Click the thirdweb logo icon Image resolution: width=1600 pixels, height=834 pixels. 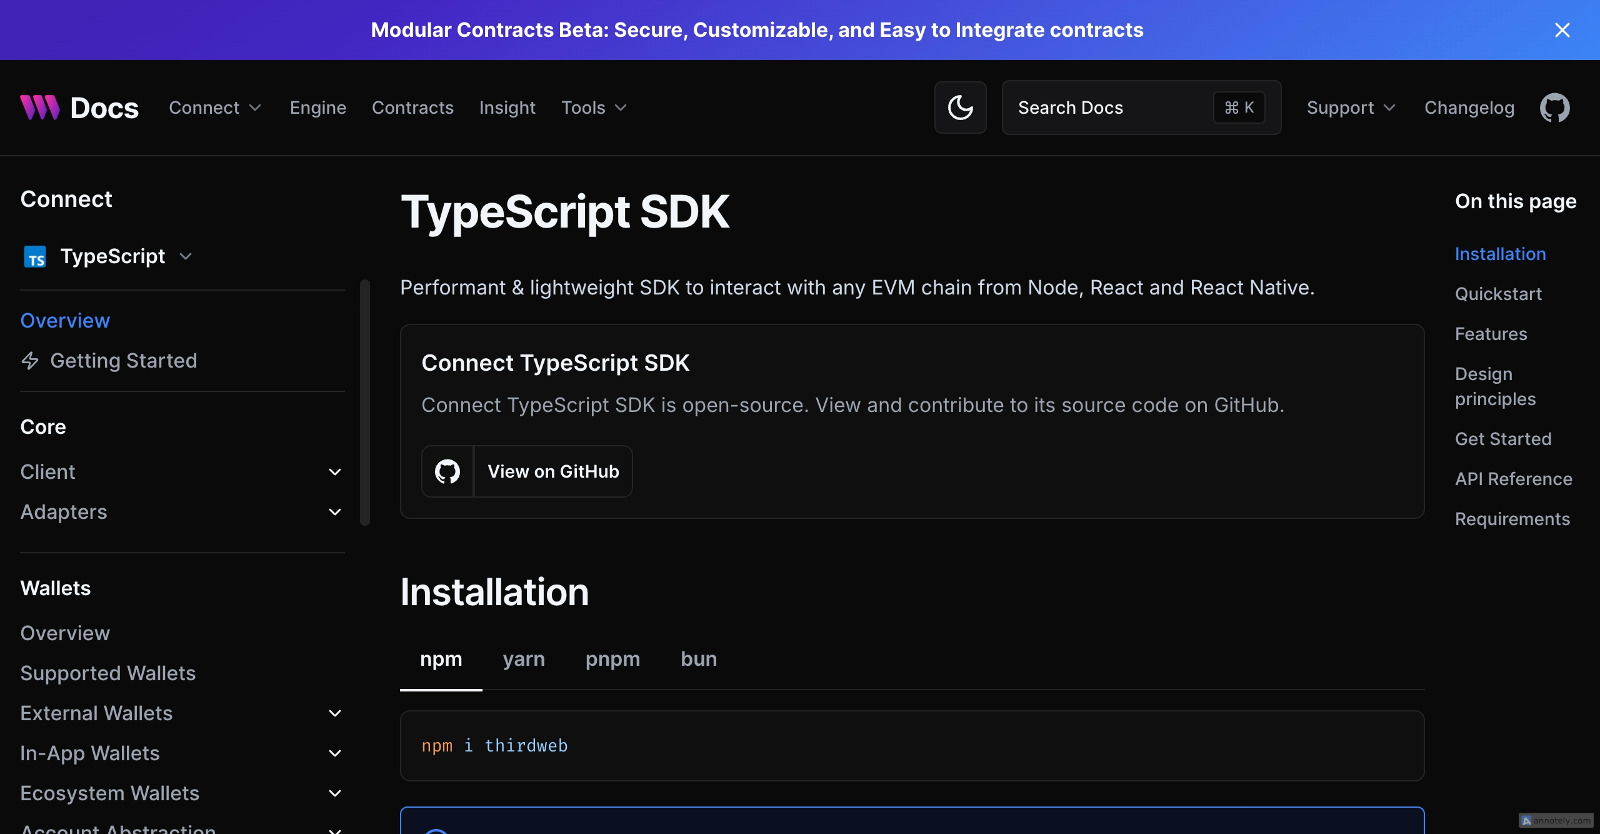coord(40,108)
